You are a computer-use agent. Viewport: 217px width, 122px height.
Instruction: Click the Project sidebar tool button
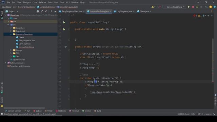click(x=2, y=15)
